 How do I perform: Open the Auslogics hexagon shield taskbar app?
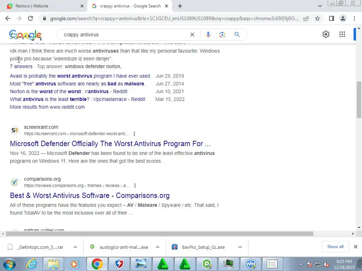tap(207, 264)
